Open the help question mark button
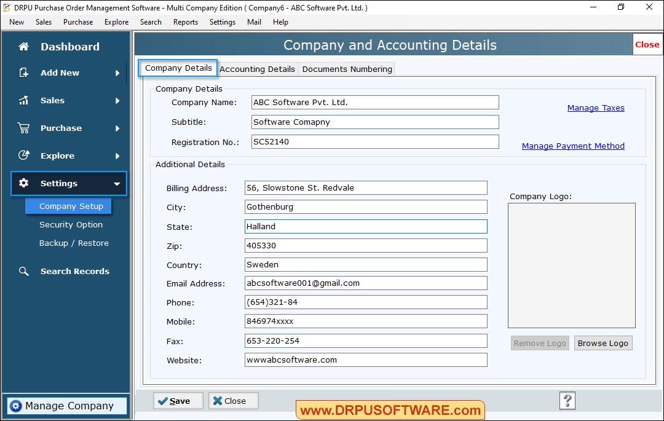The image size is (664, 421). 567,400
